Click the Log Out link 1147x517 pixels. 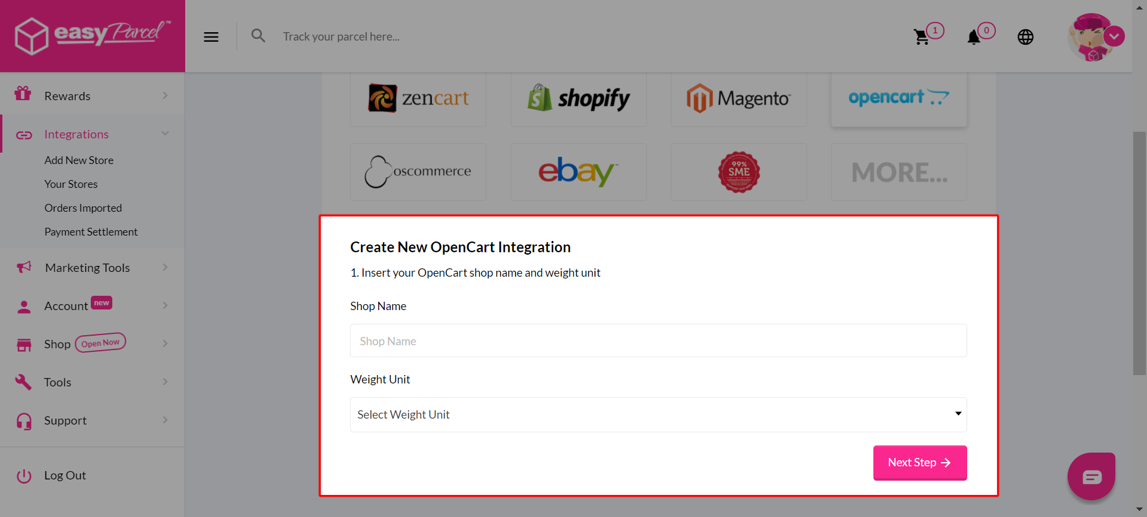point(65,476)
